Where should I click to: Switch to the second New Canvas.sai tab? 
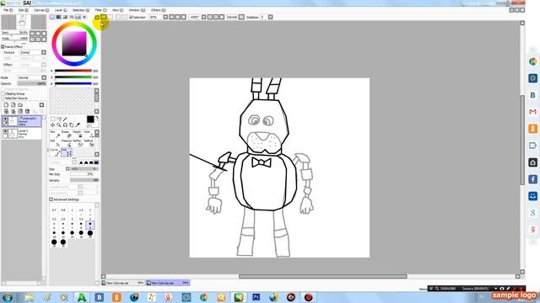pos(168,283)
